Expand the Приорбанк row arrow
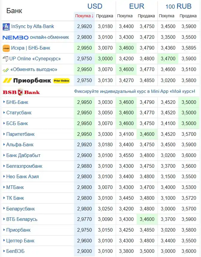The image size is (201, 257). pos(4,230)
